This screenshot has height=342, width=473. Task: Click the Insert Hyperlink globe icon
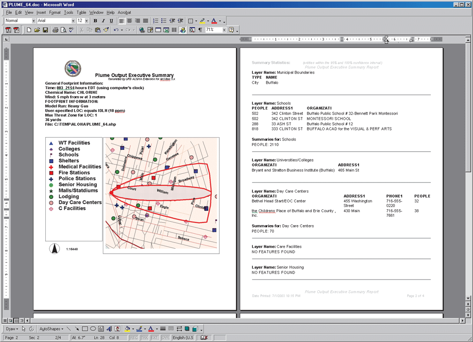click(142, 30)
